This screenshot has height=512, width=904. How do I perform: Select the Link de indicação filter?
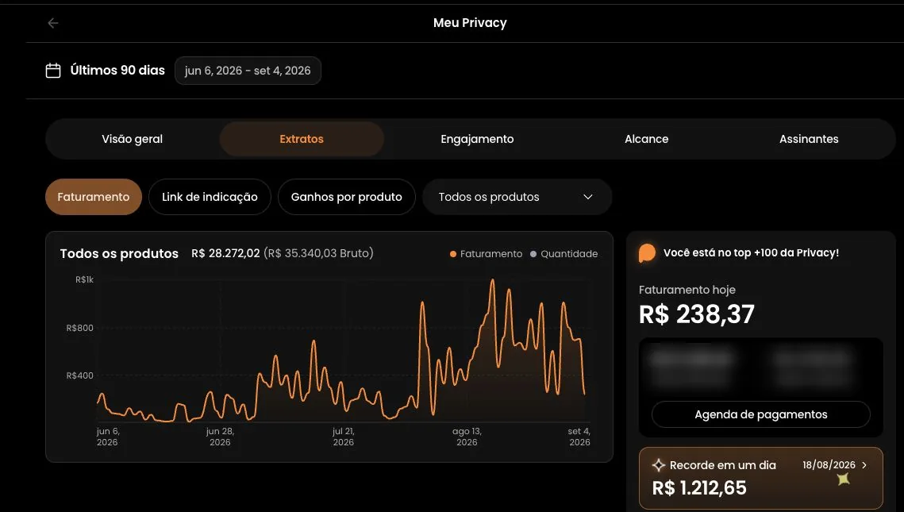210,197
